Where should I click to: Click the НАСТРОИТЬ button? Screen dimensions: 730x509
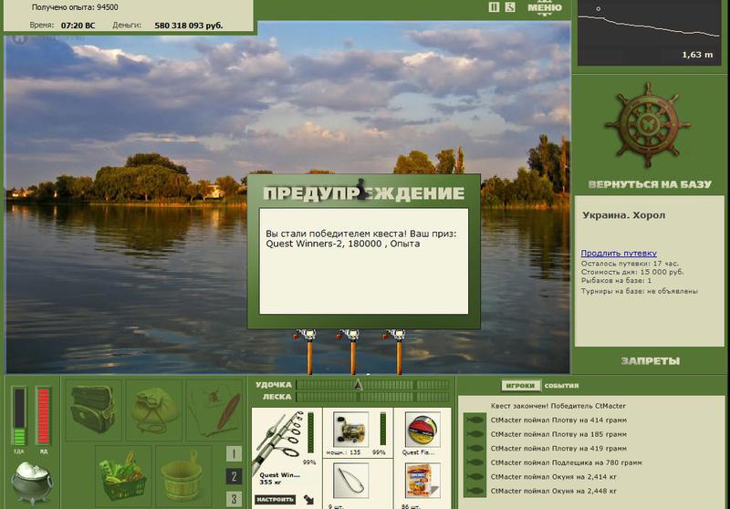tap(276, 499)
